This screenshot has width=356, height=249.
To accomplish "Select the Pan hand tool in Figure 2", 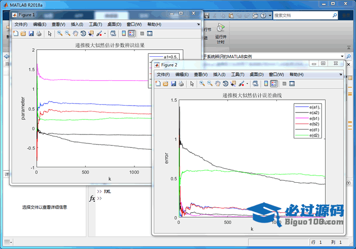I will 218,84.
